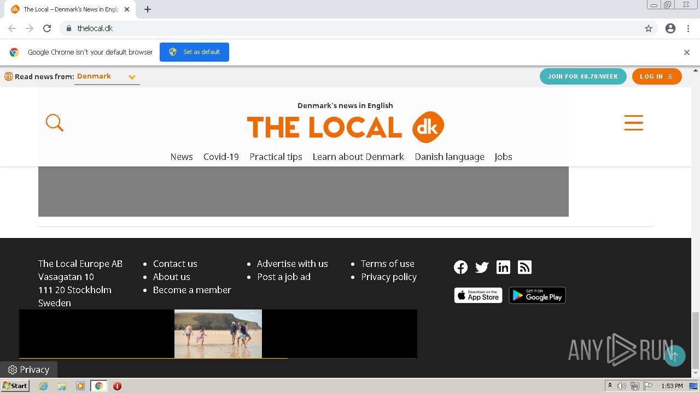Open the hamburger menu icon
The height and width of the screenshot is (393, 700).
(634, 123)
